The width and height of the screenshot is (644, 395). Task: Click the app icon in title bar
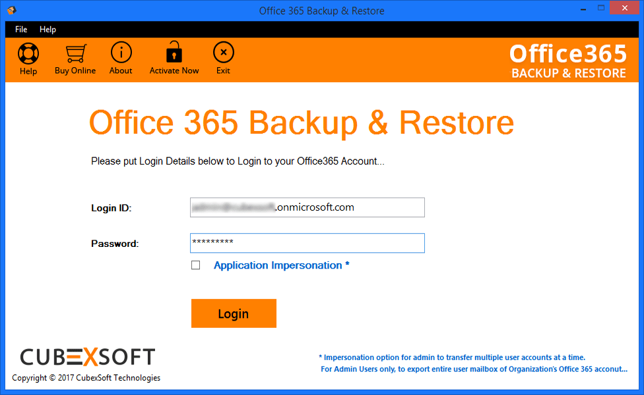(x=11, y=11)
